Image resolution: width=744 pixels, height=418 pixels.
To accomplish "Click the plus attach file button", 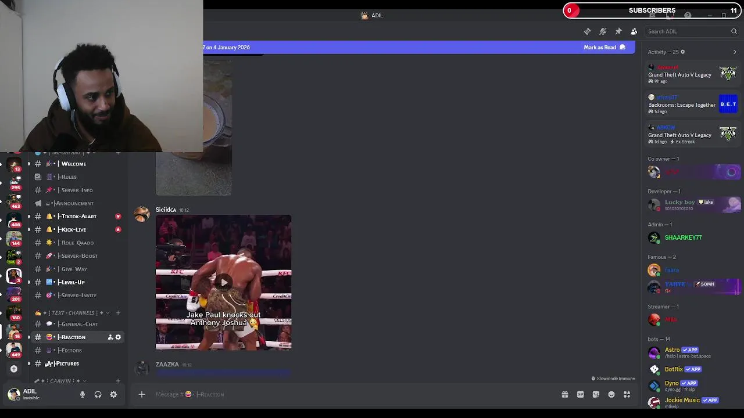I will 141,394.
